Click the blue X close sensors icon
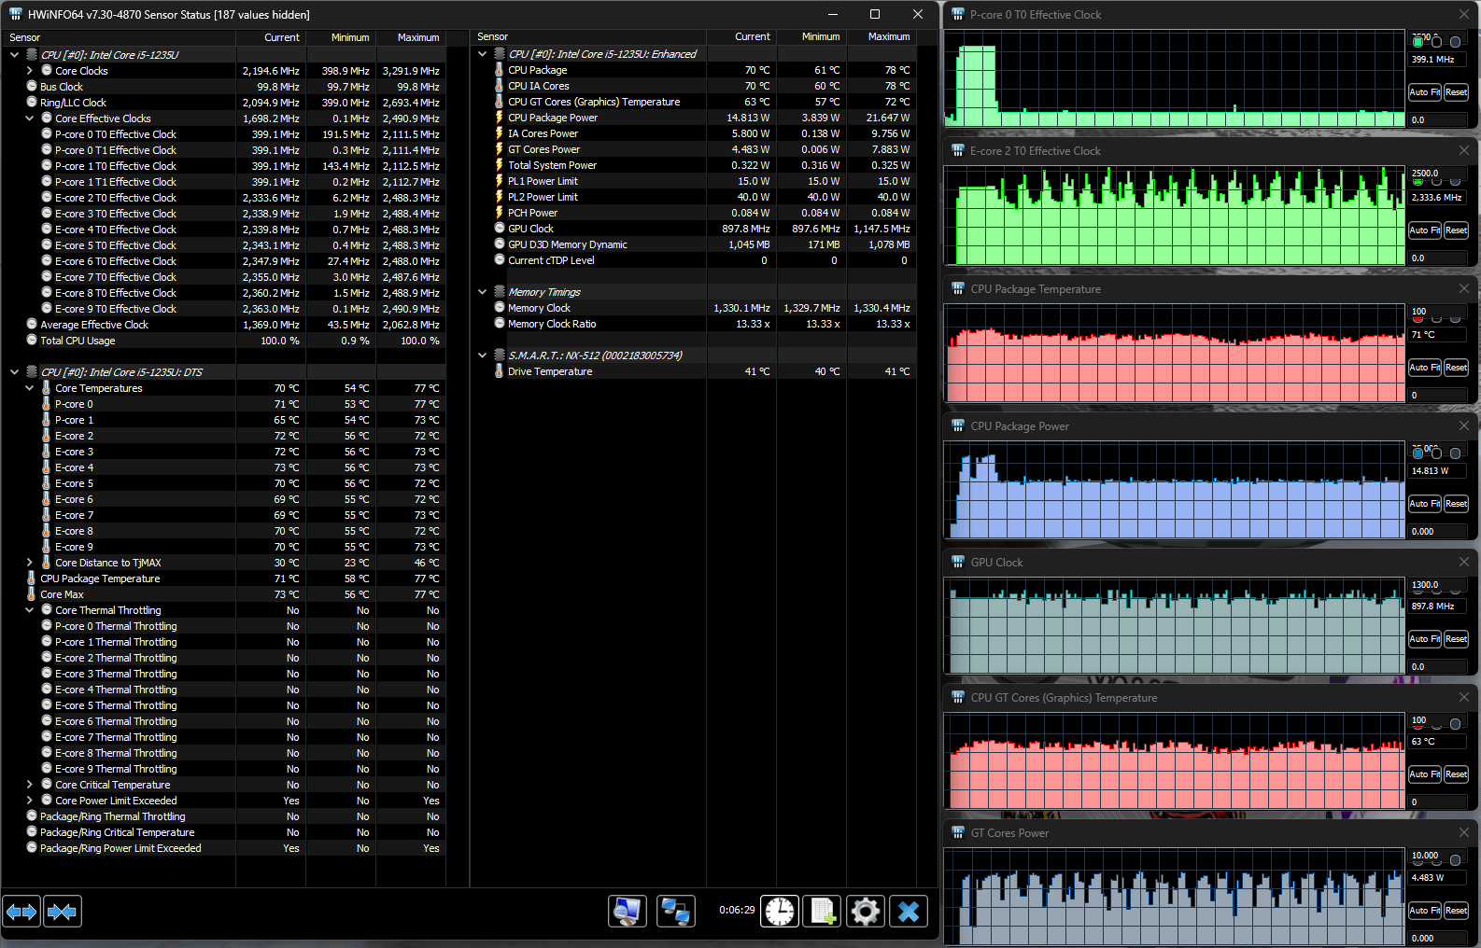Screen dimensions: 1481x948 pyautogui.click(x=909, y=912)
